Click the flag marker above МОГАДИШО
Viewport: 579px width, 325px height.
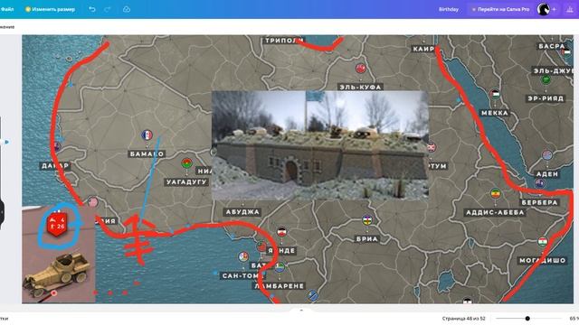coord(543,242)
